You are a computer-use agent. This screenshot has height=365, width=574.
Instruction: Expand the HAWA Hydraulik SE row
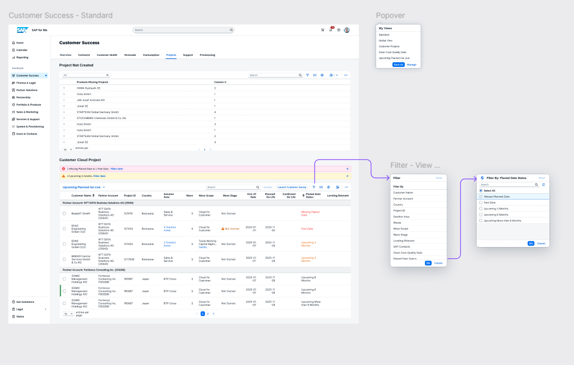64,88
